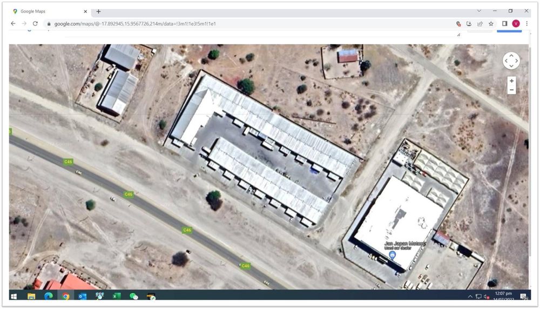
Task: Click the Jan Japan Motors label
Action: click(404, 244)
